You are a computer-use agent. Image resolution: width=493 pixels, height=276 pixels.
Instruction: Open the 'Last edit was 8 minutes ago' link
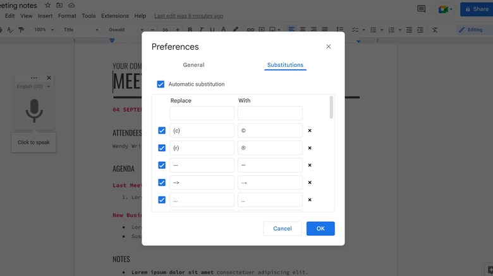[x=188, y=16]
